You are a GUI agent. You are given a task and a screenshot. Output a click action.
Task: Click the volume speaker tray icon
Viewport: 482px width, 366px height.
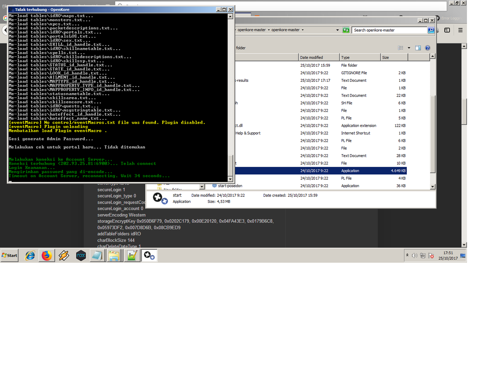415,256
